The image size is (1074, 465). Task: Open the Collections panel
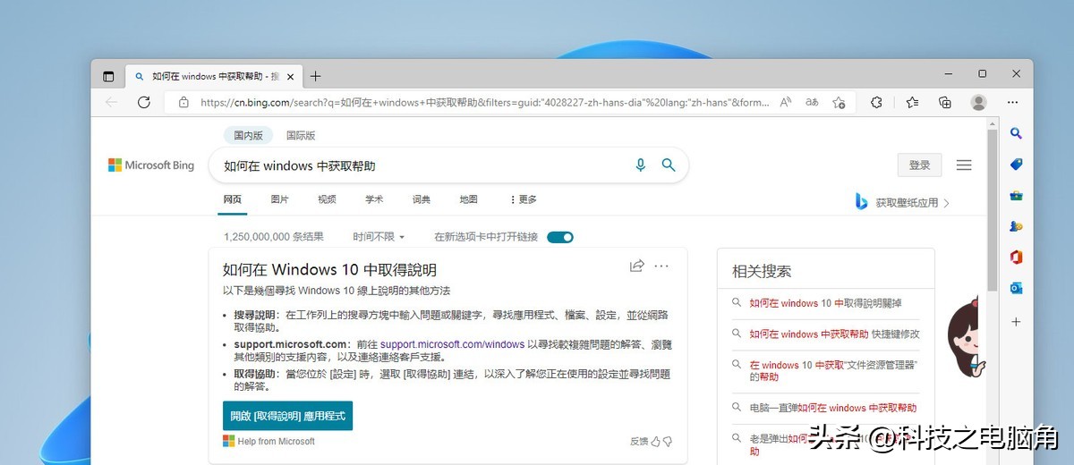(945, 102)
